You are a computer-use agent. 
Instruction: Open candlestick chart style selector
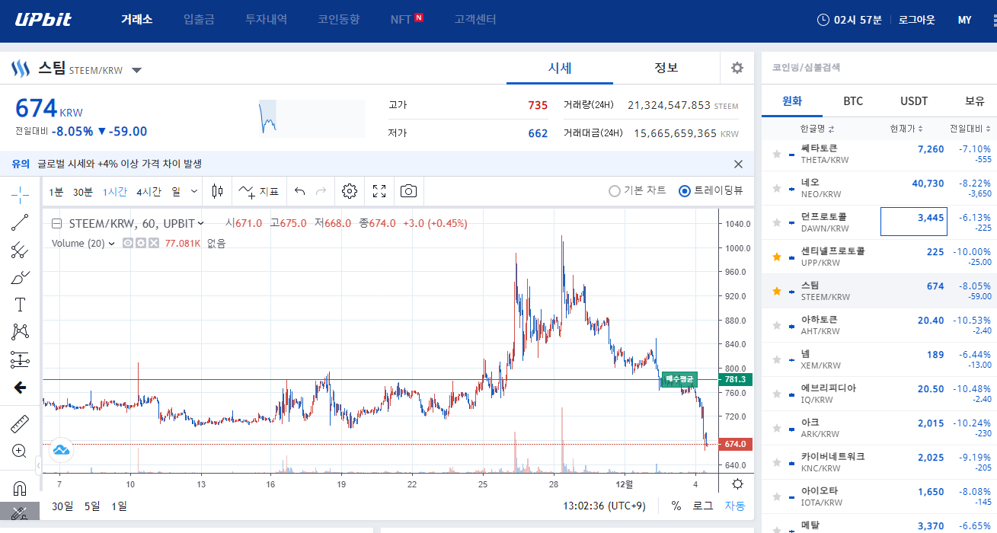(217, 191)
